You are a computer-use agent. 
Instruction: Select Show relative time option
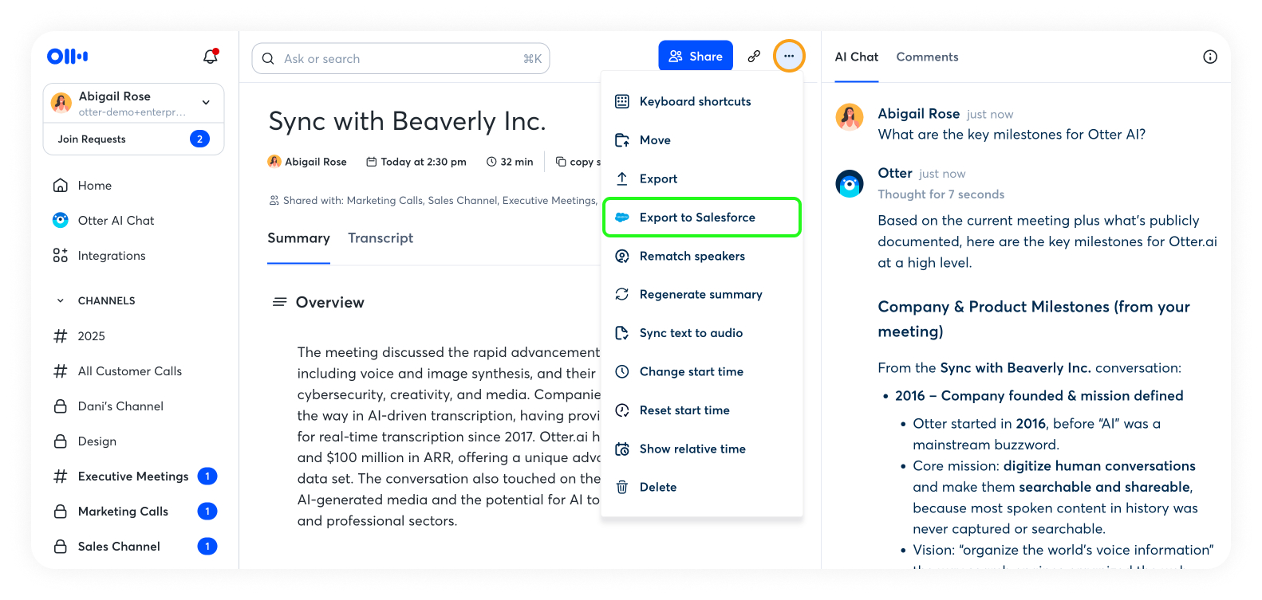pyautogui.click(x=692, y=449)
